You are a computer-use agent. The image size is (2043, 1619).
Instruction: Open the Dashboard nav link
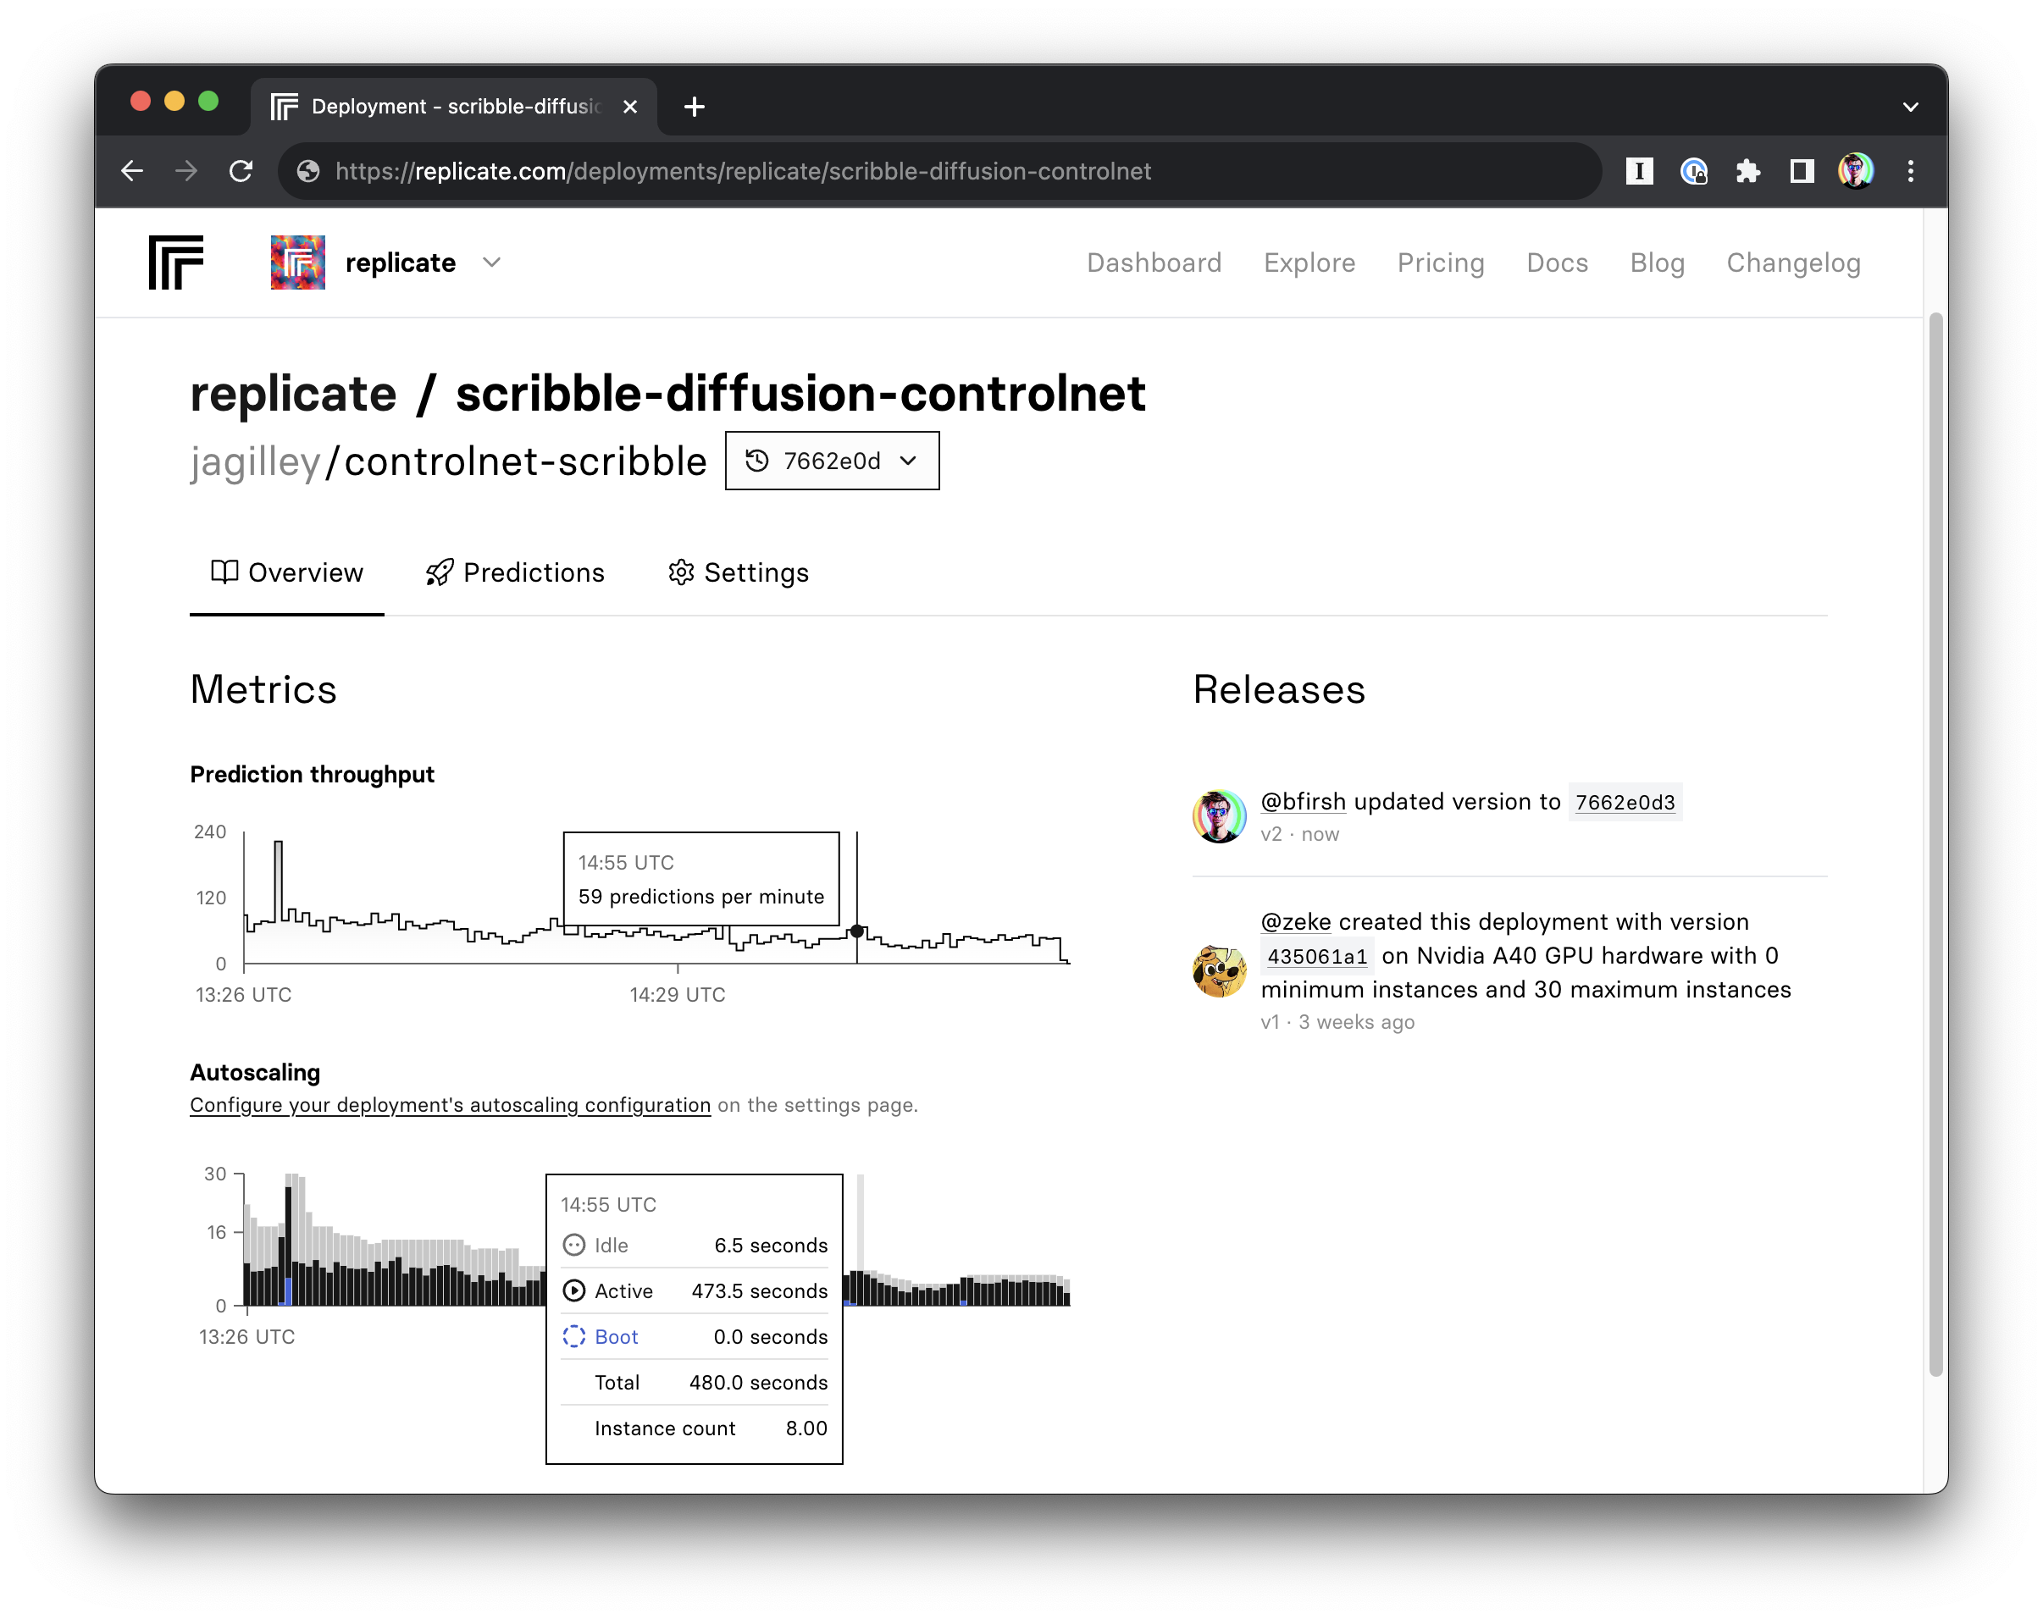1154,262
